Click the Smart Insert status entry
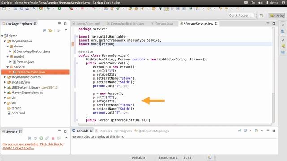 (167, 157)
